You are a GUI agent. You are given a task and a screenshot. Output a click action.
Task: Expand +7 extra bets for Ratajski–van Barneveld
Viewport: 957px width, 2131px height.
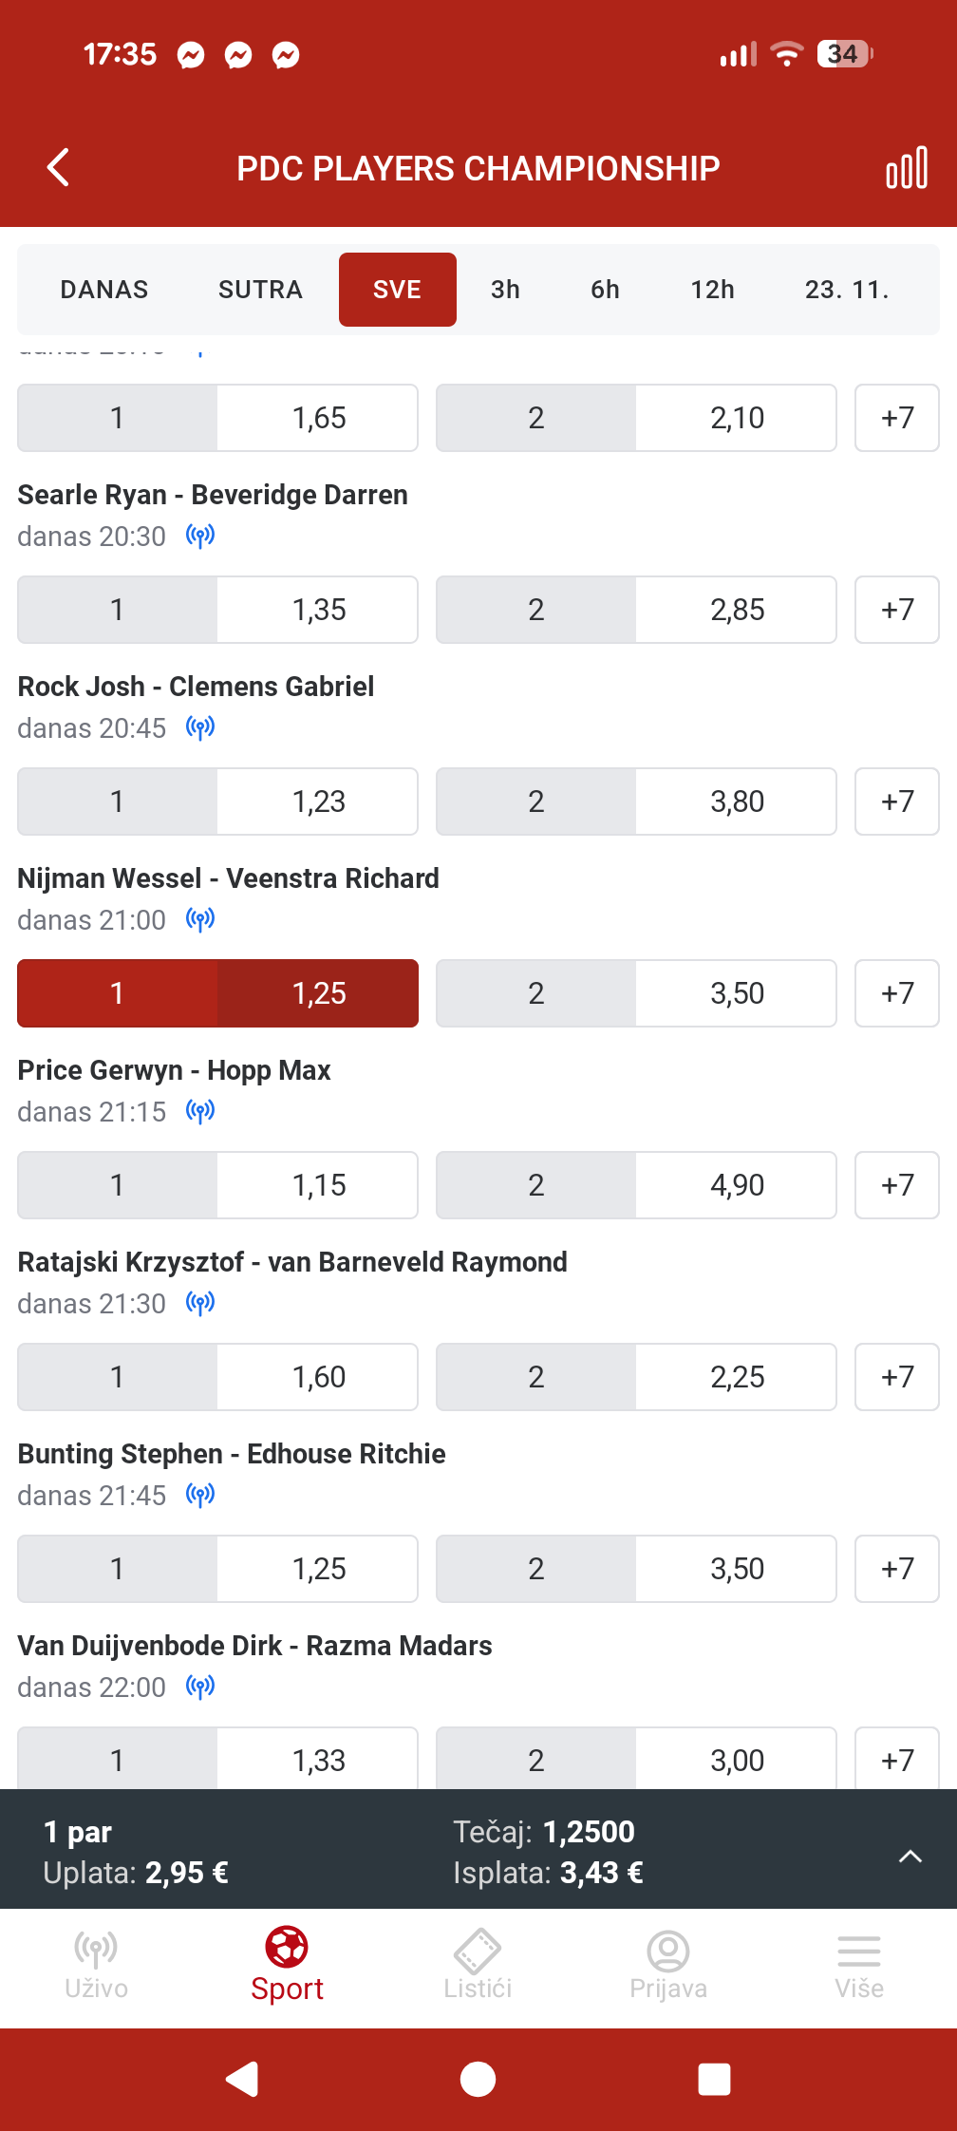coord(897,1377)
